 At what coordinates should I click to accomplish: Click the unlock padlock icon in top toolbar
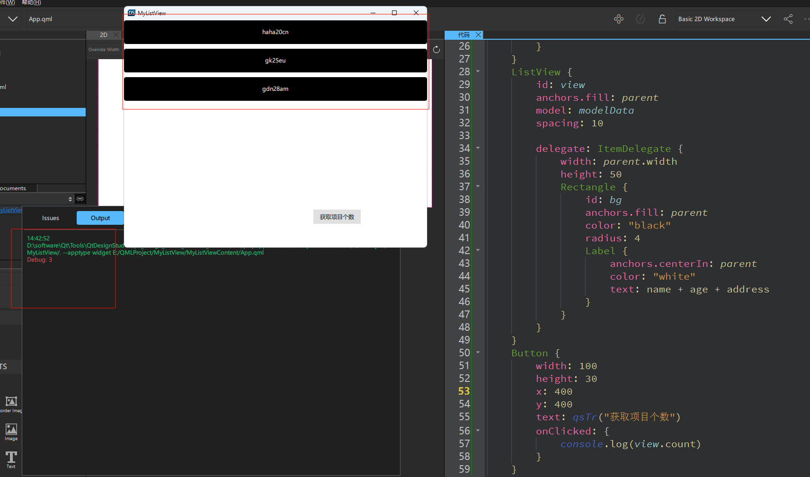pos(662,19)
